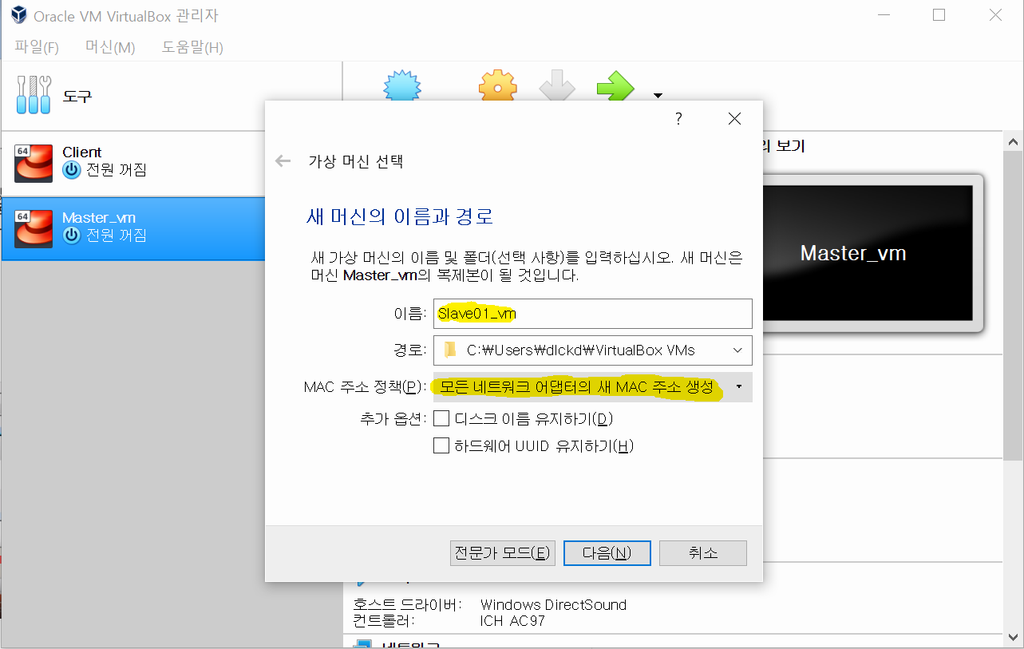This screenshot has height=649, width=1024.
Task: Expand the path combo box dropdown
Action: 737,350
